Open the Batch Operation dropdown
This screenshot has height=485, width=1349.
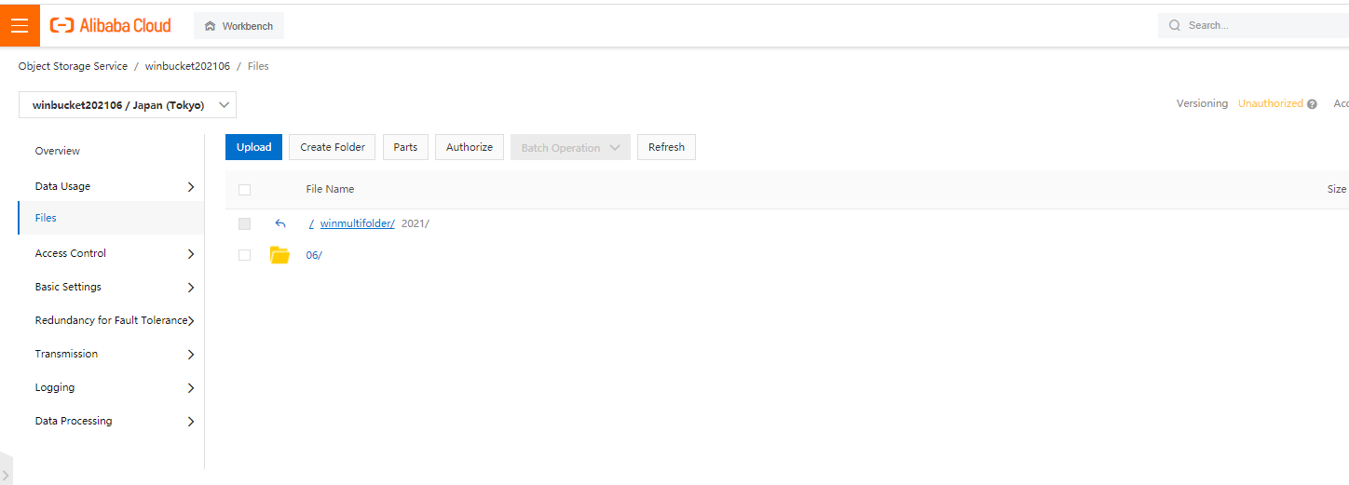pos(570,147)
